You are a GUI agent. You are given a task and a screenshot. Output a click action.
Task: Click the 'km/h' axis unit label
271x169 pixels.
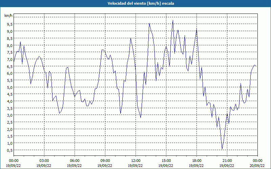pyautogui.click(x=8, y=16)
